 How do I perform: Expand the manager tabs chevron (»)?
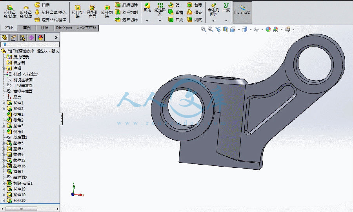point(56,38)
